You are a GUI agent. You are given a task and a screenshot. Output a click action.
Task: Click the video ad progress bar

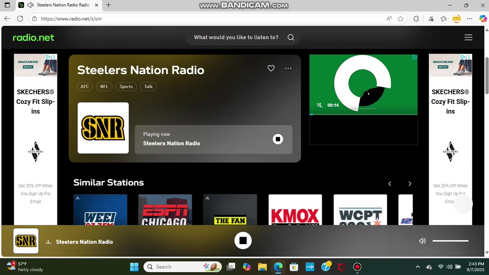[x=363, y=114]
